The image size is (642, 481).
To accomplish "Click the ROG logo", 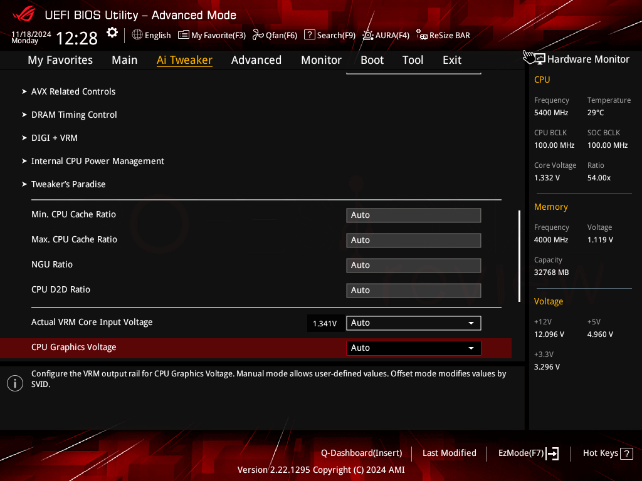I will (24, 15).
